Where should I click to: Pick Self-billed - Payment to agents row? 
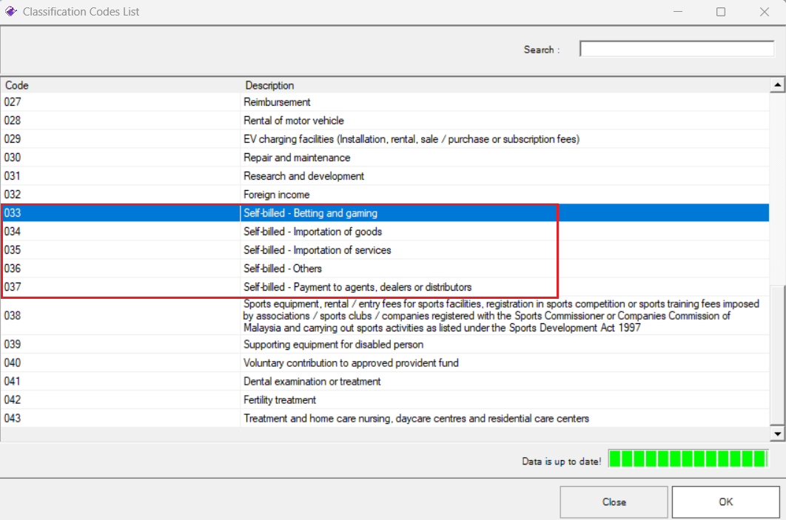[357, 287]
